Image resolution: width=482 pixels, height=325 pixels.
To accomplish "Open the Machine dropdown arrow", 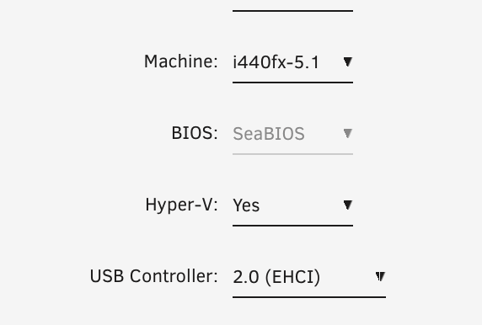I will (348, 62).
